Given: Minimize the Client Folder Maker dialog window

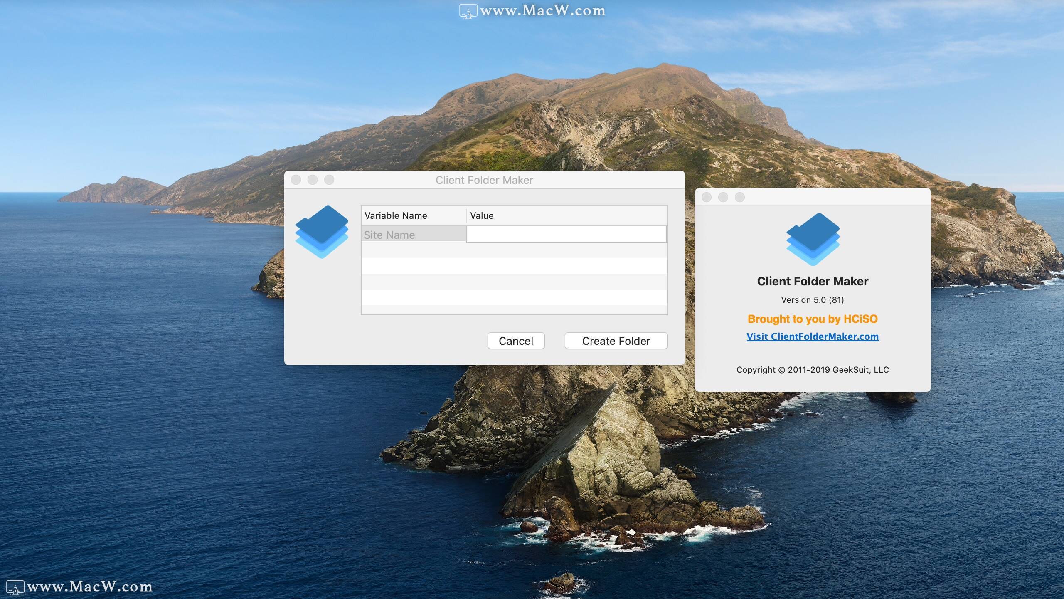Looking at the screenshot, I should 313,180.
